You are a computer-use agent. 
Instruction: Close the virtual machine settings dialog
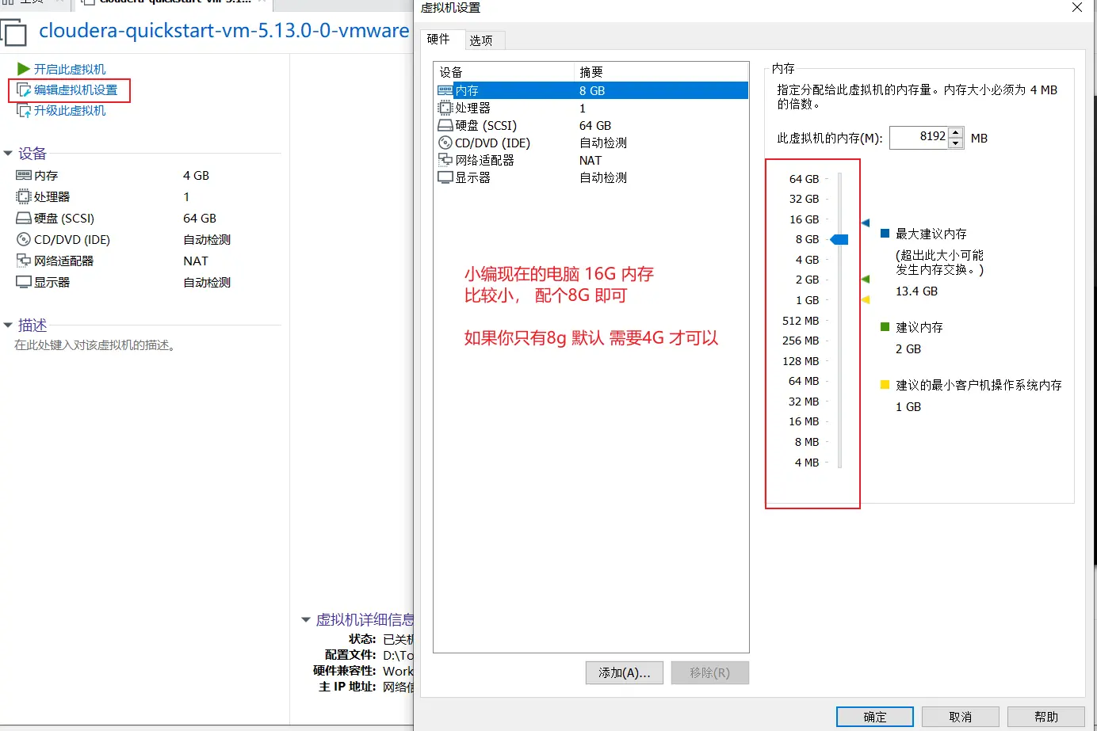click(x=1076, y=7)
